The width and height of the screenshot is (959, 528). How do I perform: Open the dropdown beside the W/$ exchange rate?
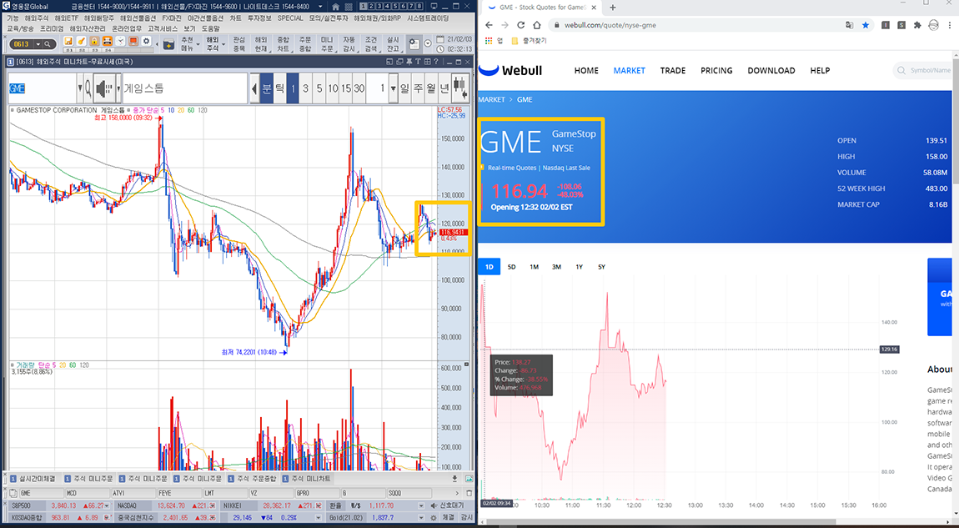421,506
